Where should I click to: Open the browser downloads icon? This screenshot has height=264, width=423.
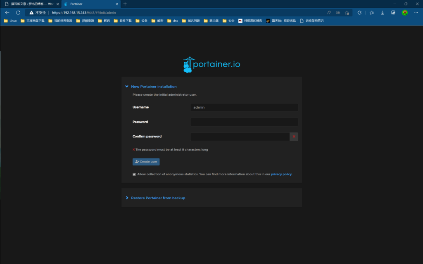[383, 13]
